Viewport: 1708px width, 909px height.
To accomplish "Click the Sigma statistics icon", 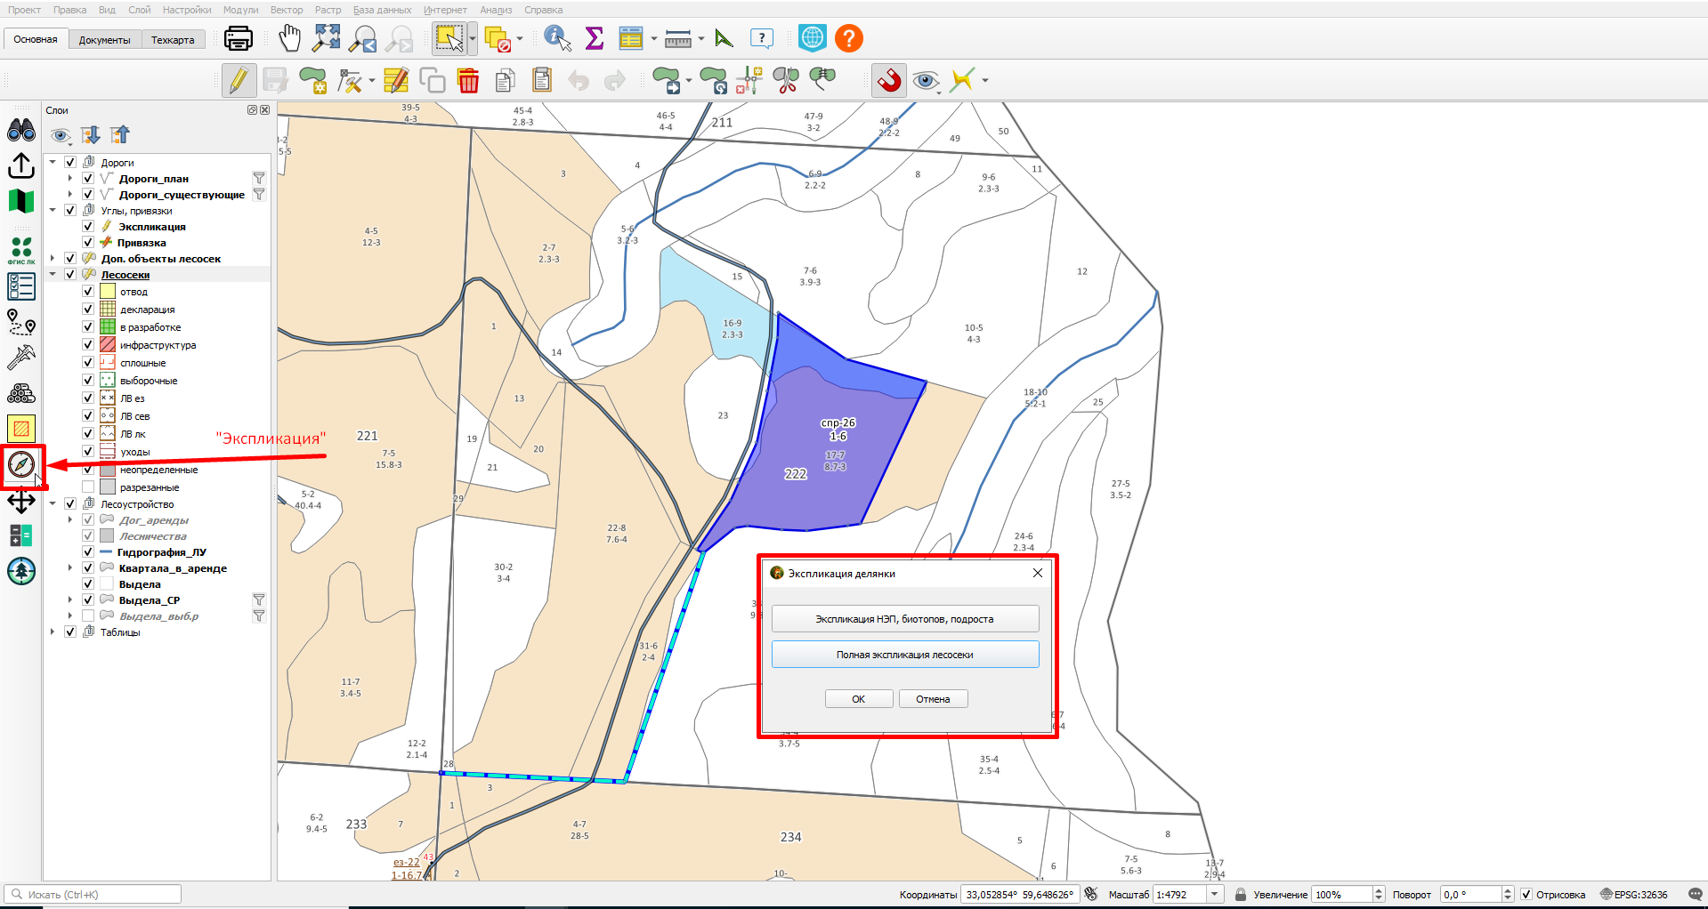I will [x=595, y=38].
